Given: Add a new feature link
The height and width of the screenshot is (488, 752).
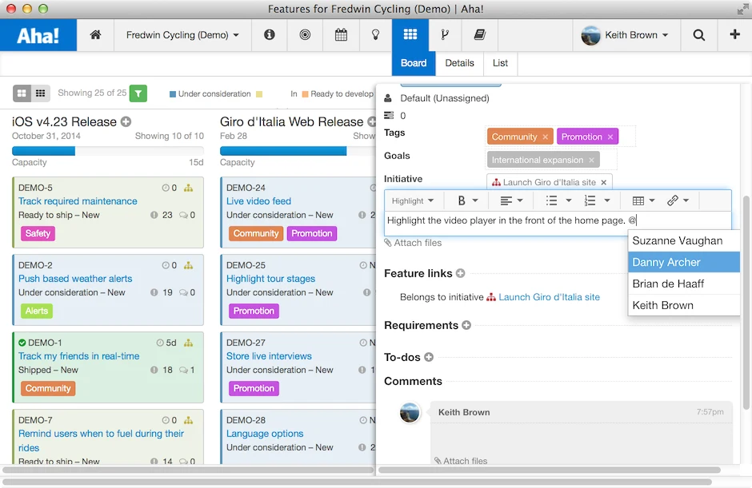Looking at the screenshot, I should pos(461,273).
